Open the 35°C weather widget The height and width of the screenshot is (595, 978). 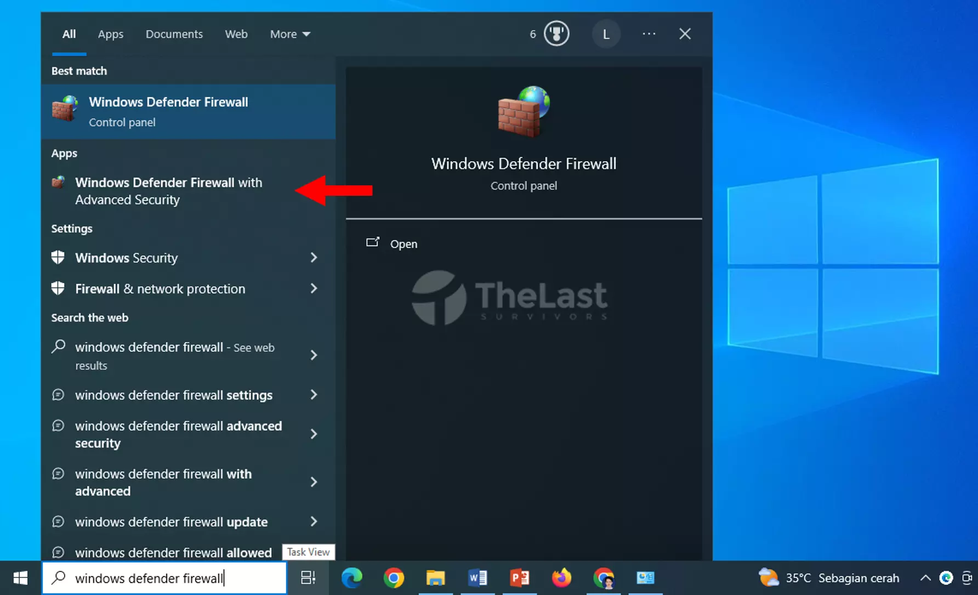tap(828, 578)
